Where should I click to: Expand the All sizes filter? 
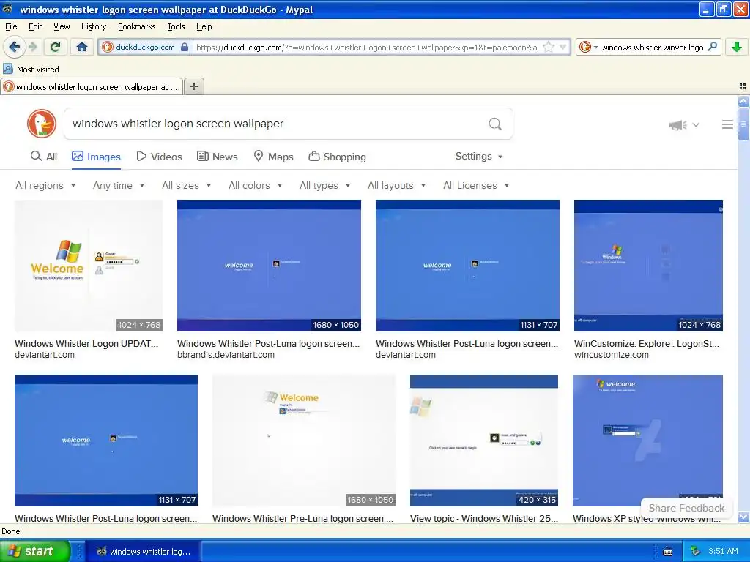[x=187, y=185]
